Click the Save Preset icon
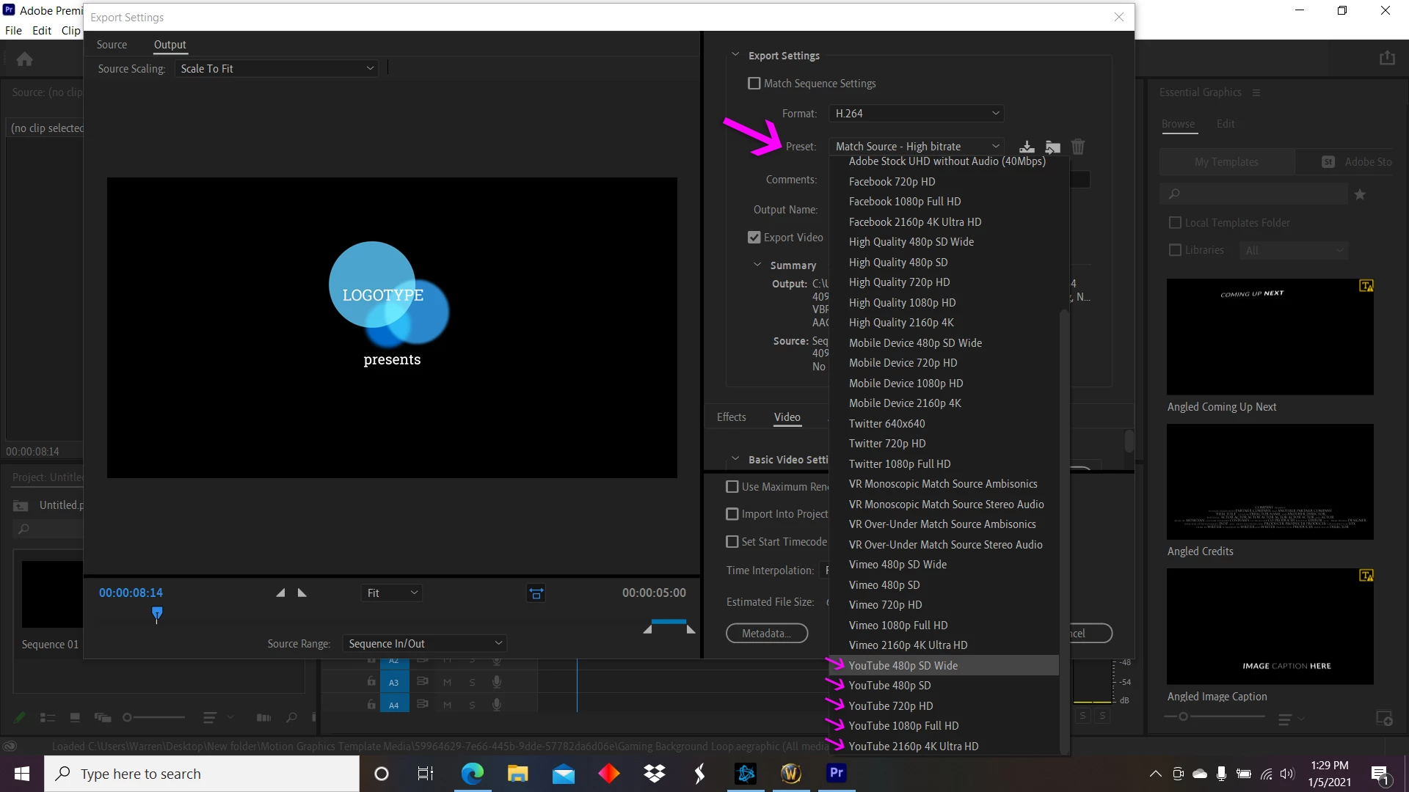The image size is (1409, 792). pos(1027,147)
